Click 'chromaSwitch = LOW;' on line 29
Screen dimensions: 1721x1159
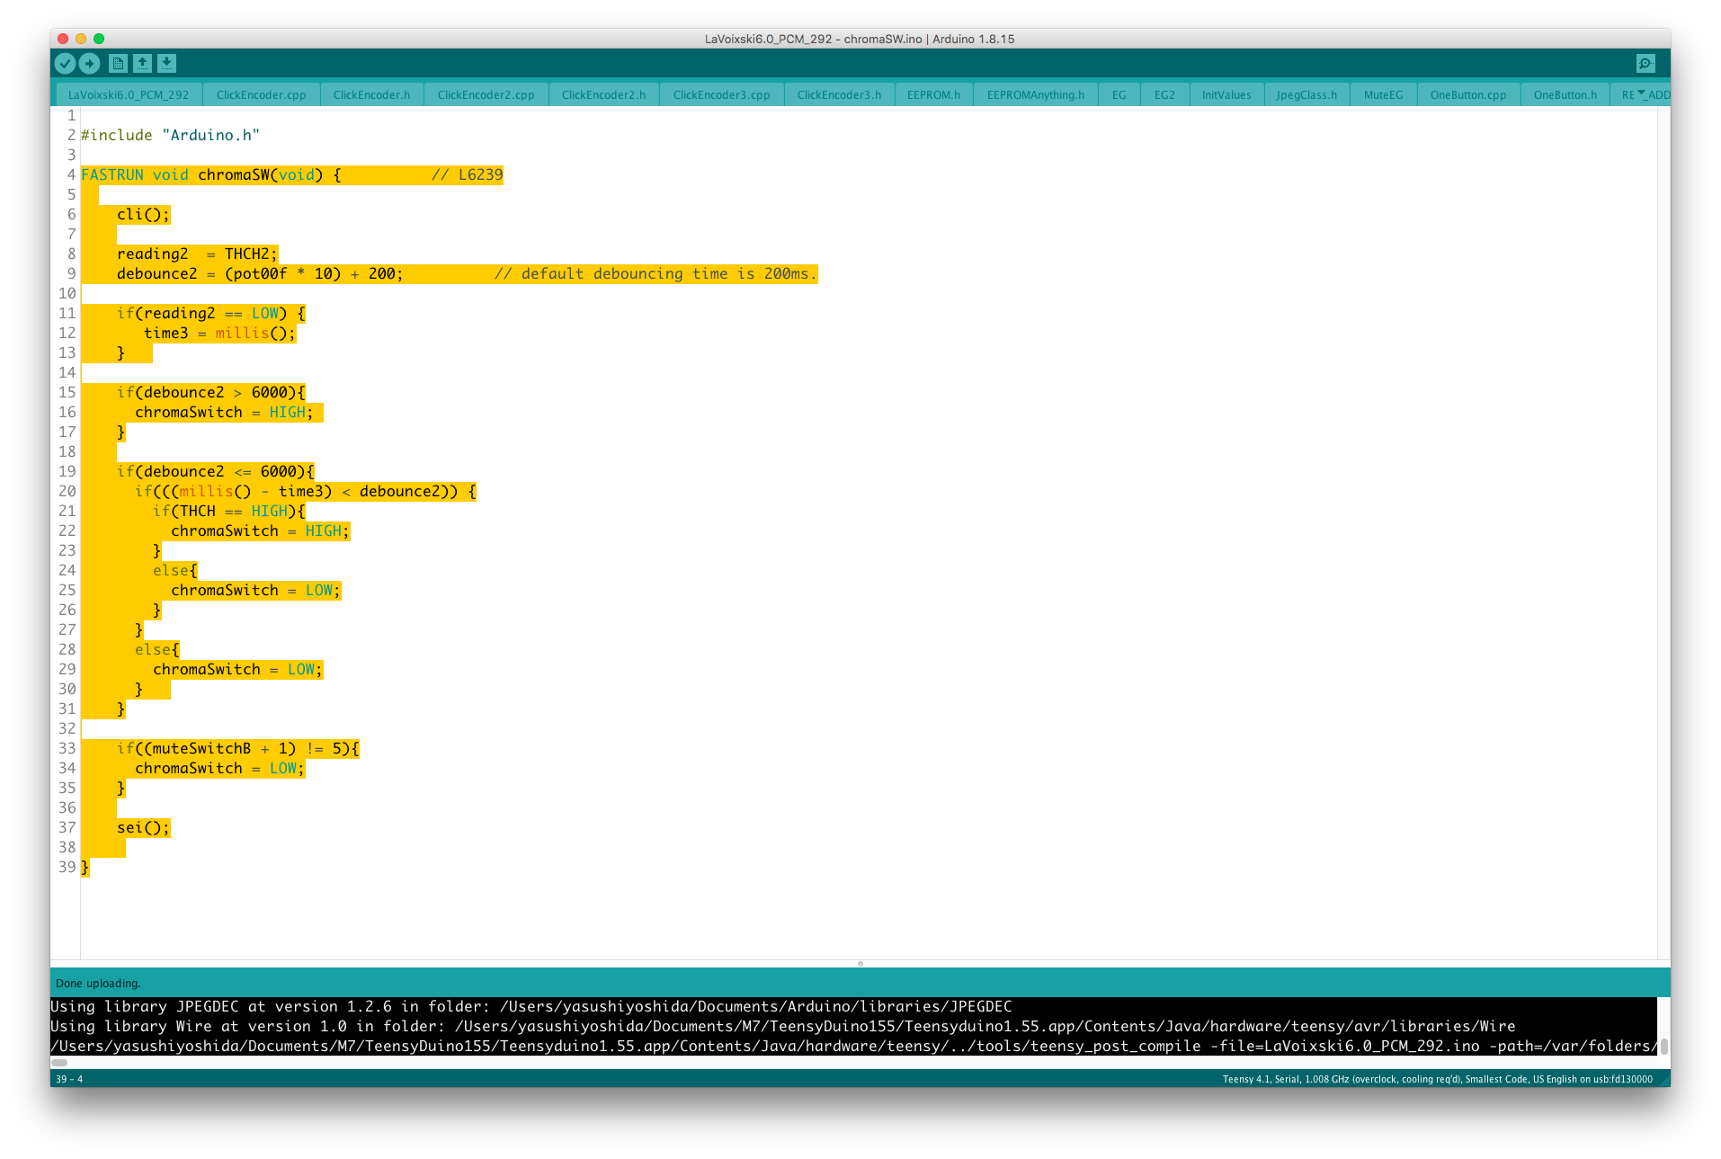(237, 669)
